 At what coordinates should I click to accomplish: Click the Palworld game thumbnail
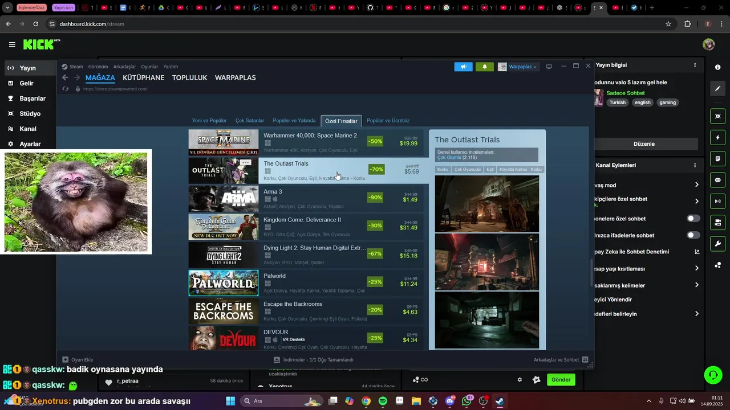click(224, 283)
